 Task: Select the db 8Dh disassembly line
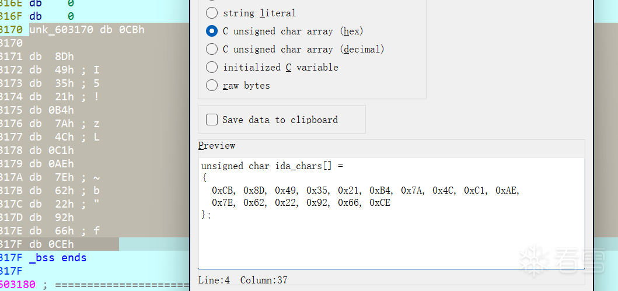tap(51, 57)
